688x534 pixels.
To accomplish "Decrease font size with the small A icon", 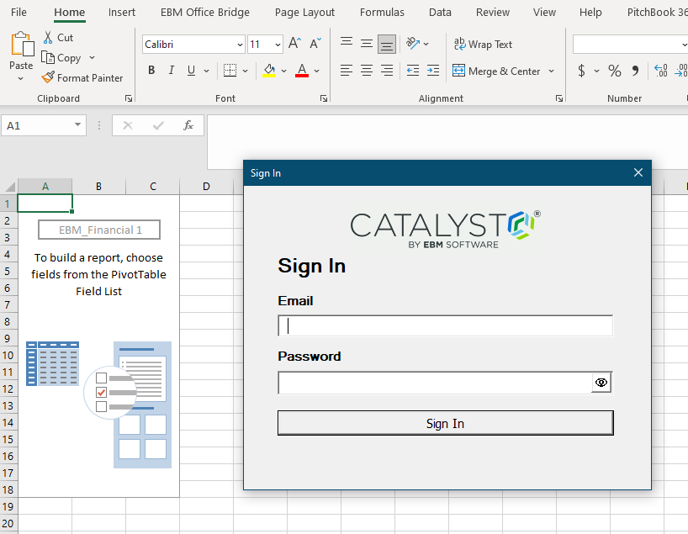I will (315, 44).
